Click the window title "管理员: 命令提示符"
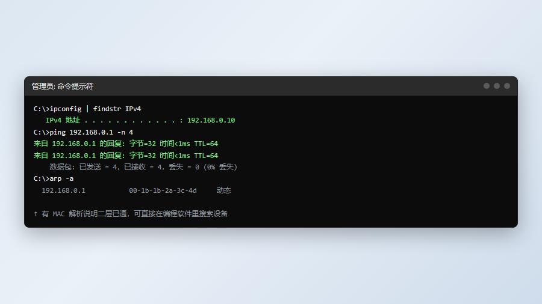Screen dimensions: 542x304 coord(63,86)
